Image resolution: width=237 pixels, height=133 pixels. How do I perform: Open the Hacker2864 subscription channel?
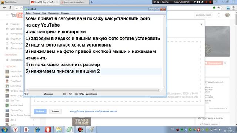coord(16,105)
